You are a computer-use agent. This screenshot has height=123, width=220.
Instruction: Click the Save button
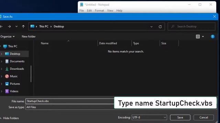[x=180, y=118]
